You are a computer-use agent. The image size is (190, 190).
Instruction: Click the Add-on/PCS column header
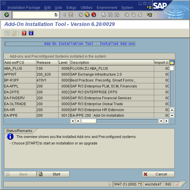(20, 62)
